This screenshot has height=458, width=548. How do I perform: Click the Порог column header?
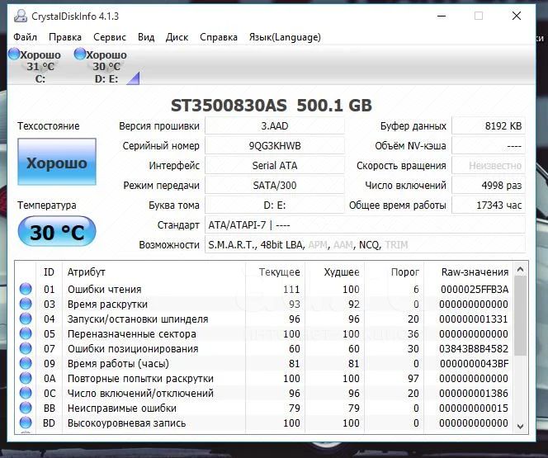(x=394, y=271)
